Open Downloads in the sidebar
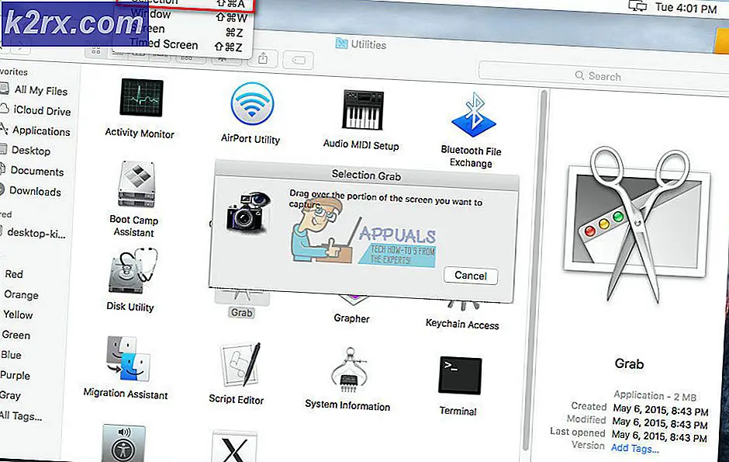The width and height of the screenshot is (729, 462). pyautogui.click(x=36, y=191)
